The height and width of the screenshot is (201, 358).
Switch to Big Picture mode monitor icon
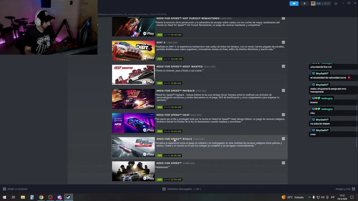pyautogui.click(x=336, y=3)
